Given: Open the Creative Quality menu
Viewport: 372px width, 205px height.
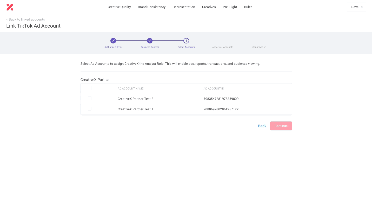Looking at the screenshot, I should pos(119,7).
